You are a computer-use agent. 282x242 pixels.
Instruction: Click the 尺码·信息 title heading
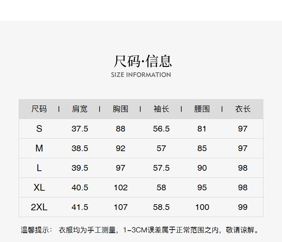click(142, 61)
